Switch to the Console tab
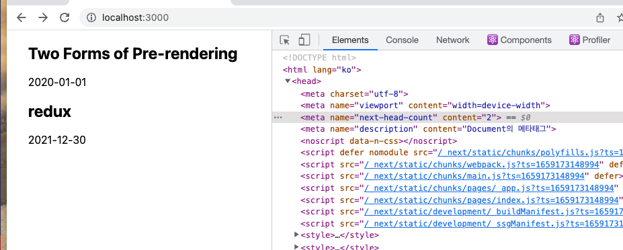 pyautogui.click(x=402, y=40)
